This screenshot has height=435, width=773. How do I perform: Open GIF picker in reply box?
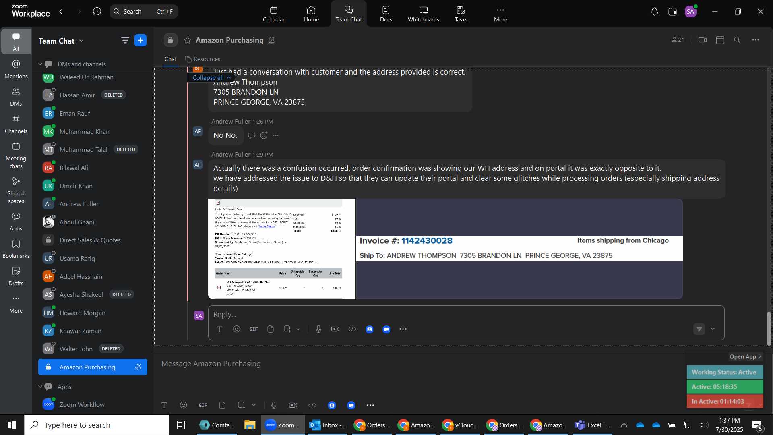coord(254,329)
